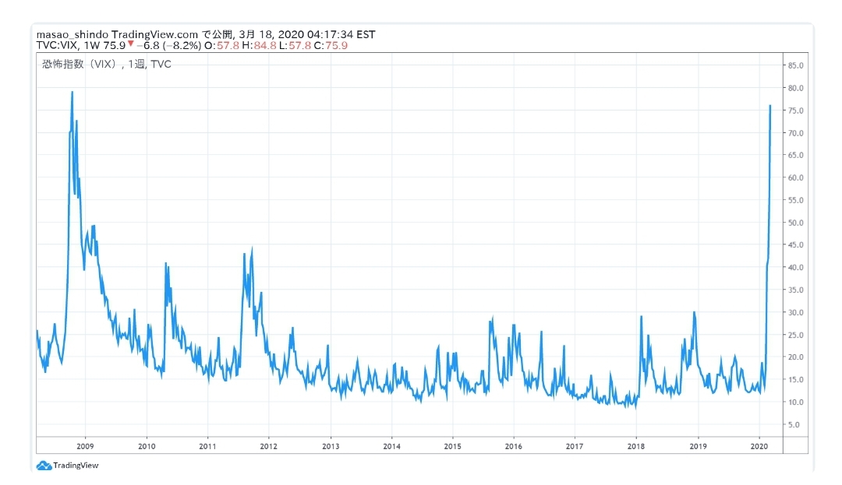Click the March 2020 spike top at 75.9
The image size is (842, 485).
click(x=770, y=106)
